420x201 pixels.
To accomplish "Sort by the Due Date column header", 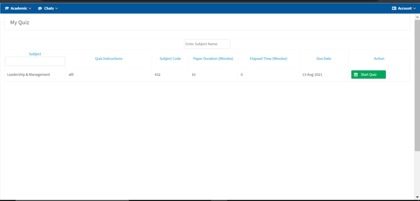I will (x=324, y=58).
